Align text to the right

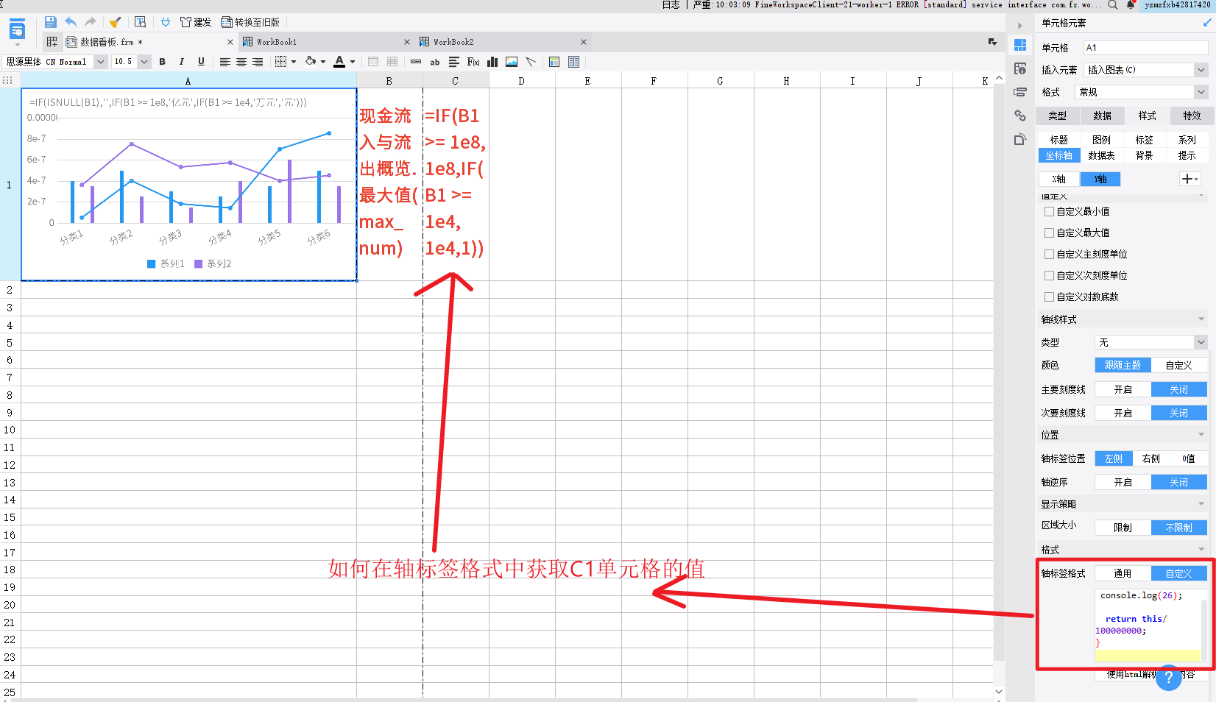258,62
